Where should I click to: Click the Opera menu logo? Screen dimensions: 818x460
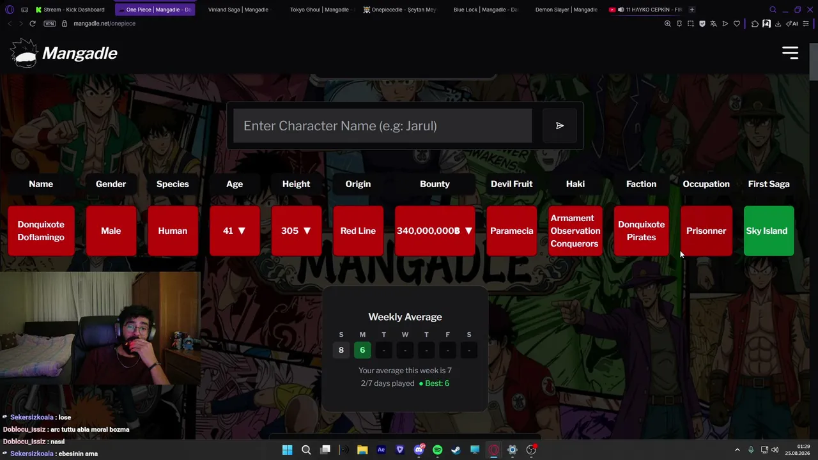point(9,10)
